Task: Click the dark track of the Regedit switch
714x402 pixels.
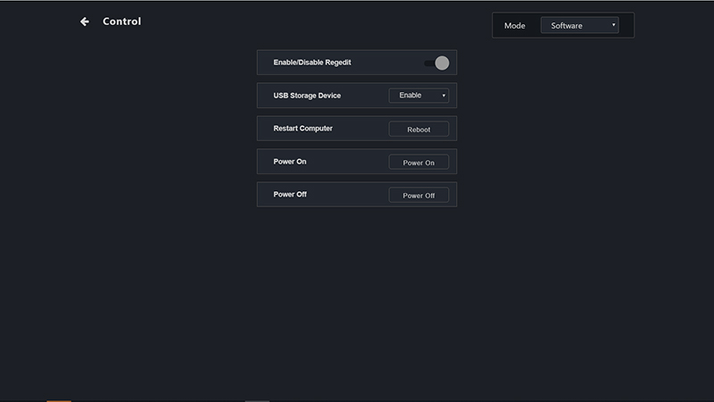Action: click(428, 63)
